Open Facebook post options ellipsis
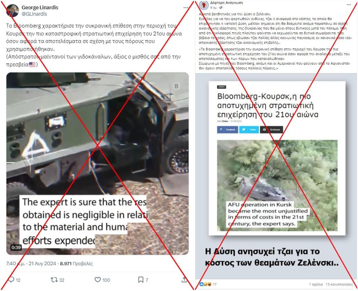 [x=349, y=5]
